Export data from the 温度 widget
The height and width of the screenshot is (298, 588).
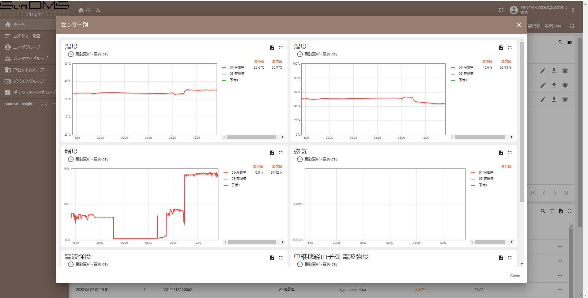(x=272, y=48)
